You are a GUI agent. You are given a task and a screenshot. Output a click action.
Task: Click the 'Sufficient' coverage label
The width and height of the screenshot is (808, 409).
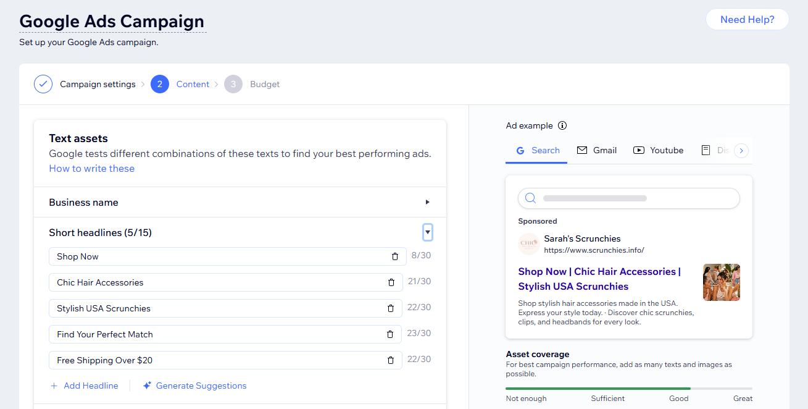(607, 398)
